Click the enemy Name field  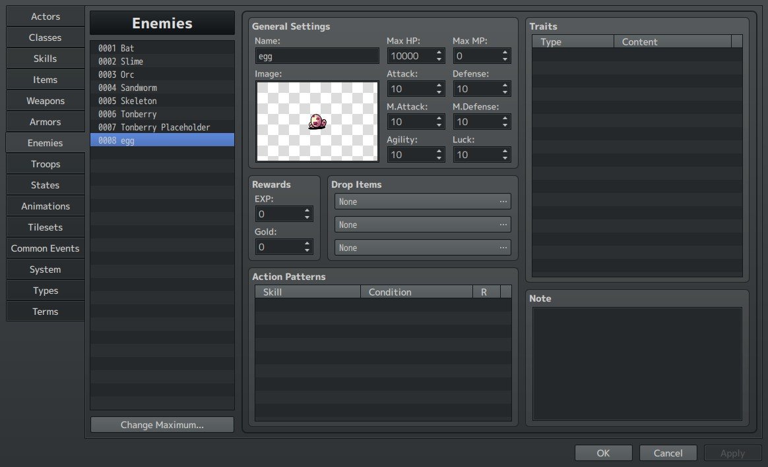coord(317,56)
